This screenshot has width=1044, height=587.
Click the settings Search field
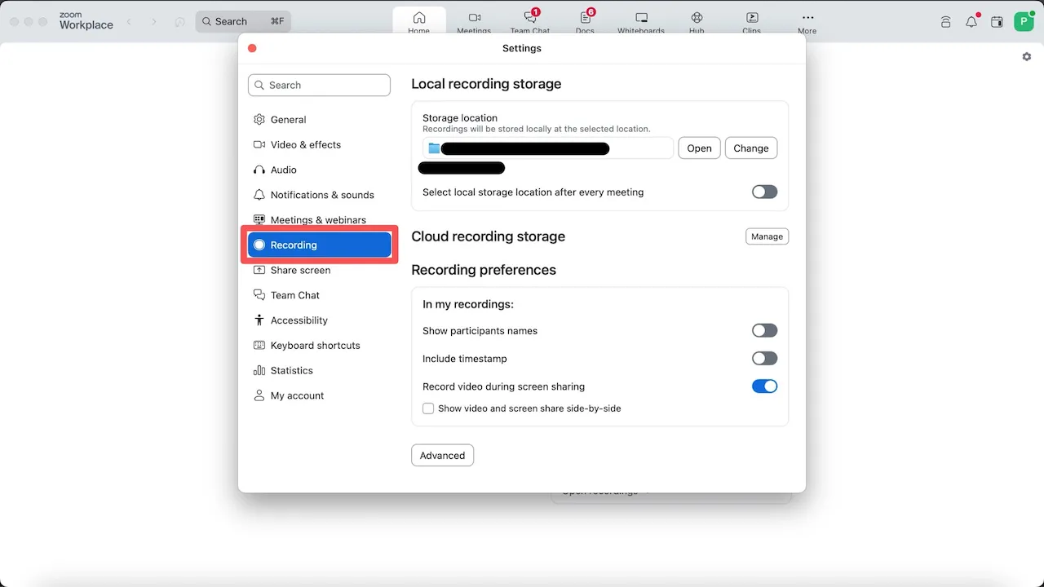[x=319, y=85]
